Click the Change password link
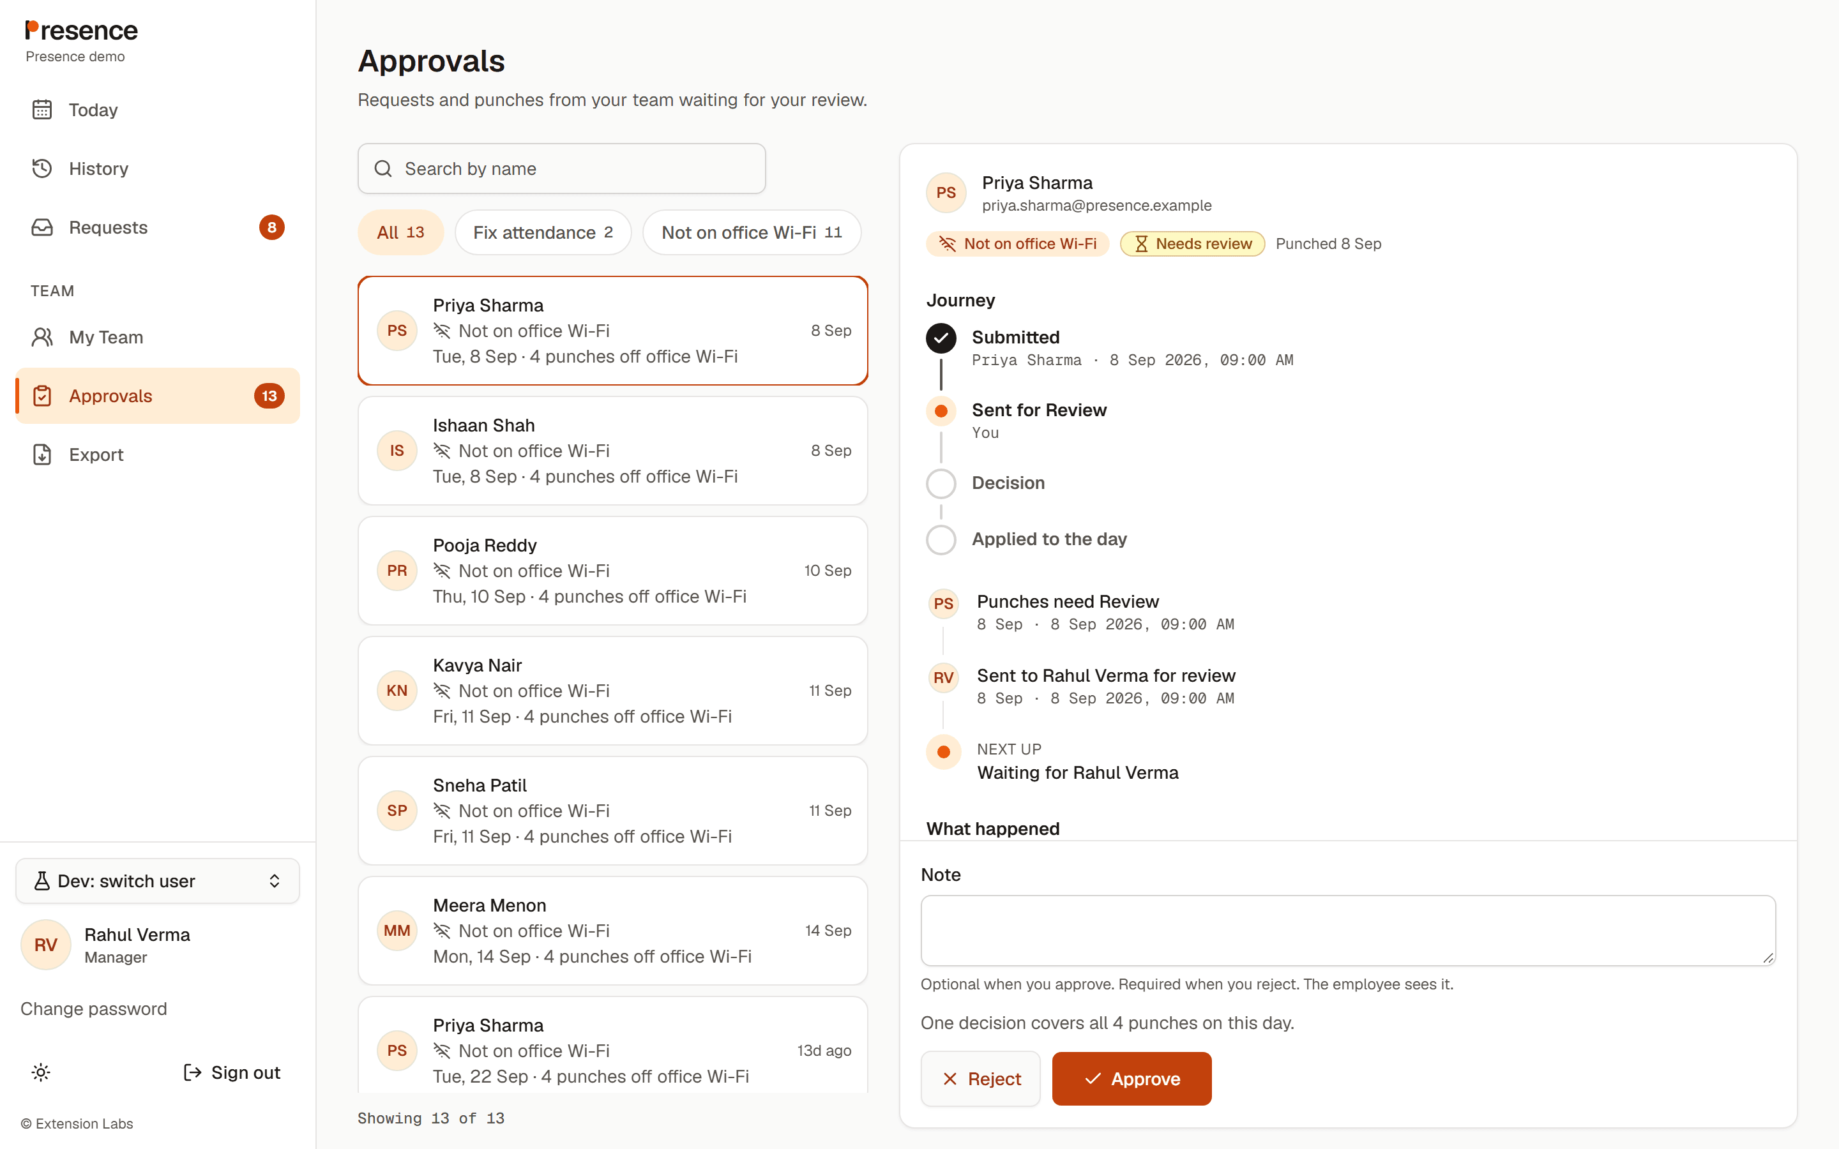 pyautogui.click(x=93, y=1009)
